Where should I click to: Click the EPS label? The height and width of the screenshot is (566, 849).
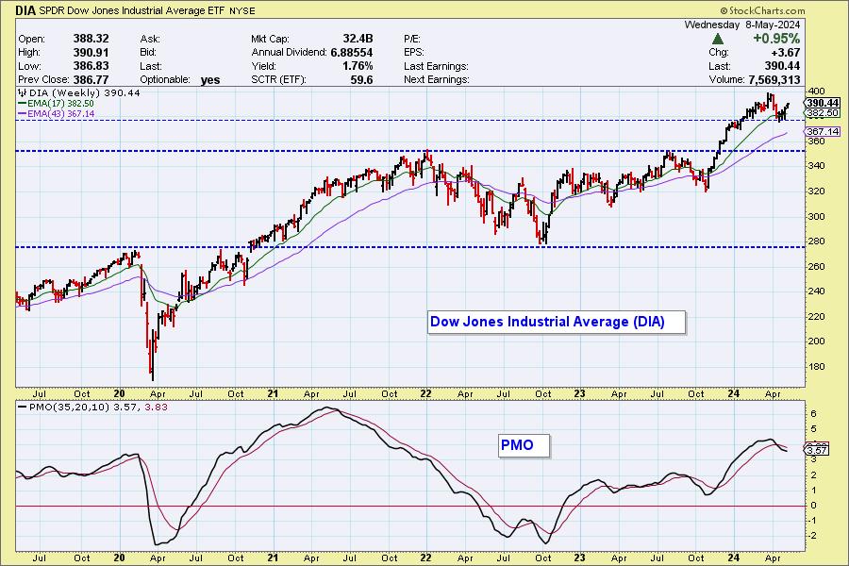click(414, 52)
